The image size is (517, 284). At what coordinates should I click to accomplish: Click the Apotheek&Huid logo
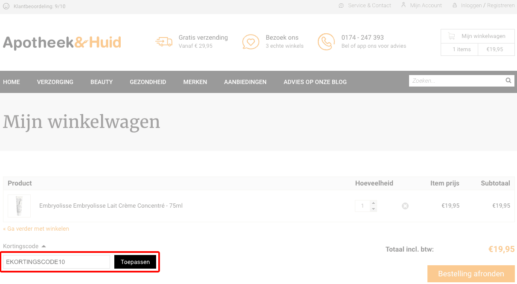coord(62,42)
